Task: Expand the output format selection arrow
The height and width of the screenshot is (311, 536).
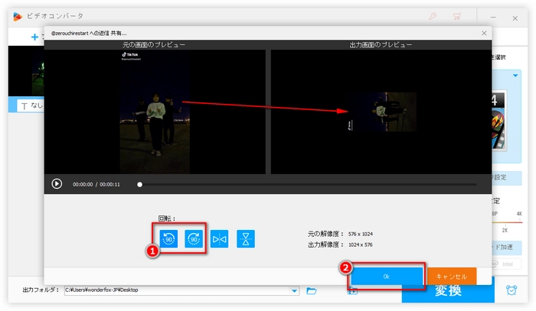Action: tap(516, 75)
